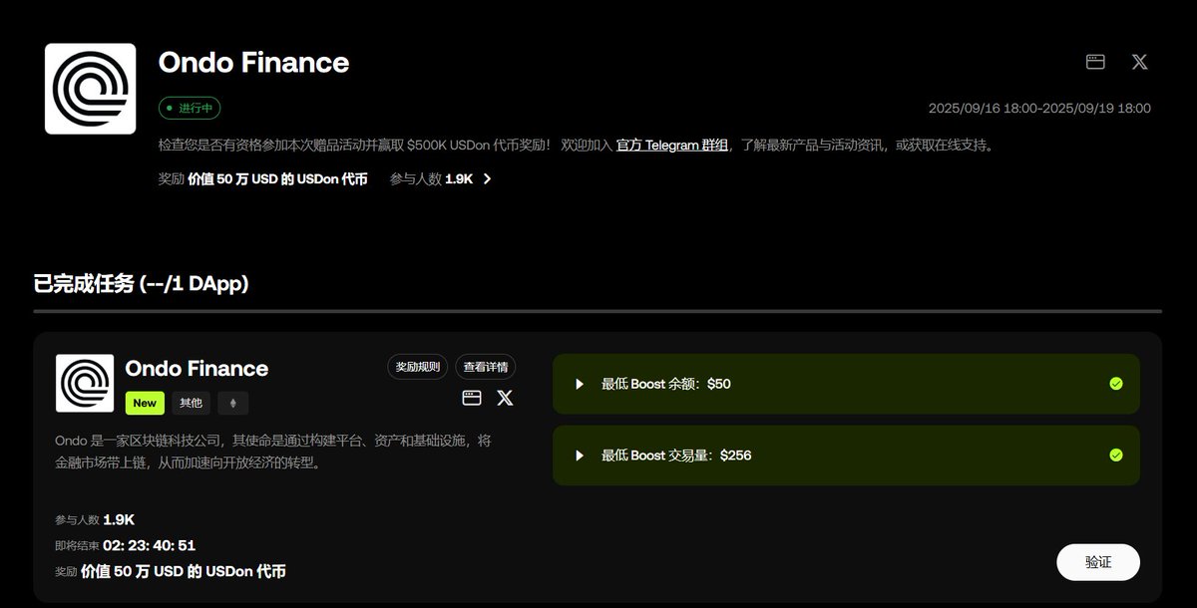Click the Ondo company description paragraph
This screenshot has height=608, width=1197.
point(273,452)
